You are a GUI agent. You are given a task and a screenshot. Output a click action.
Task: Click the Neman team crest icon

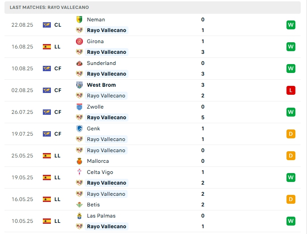(79, 20)
